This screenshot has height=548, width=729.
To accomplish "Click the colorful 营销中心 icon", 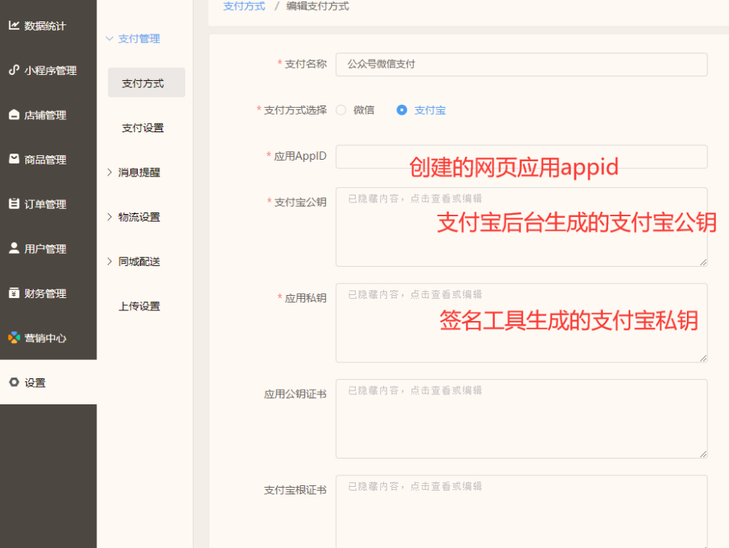I will point(14,337).
